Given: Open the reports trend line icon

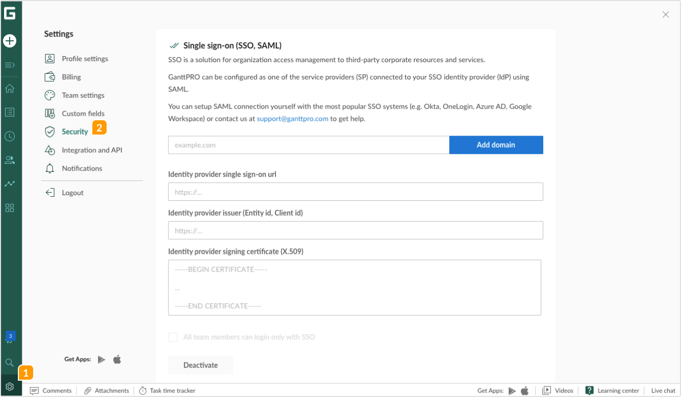Looking at the screenshot, I should click(10, 183).
